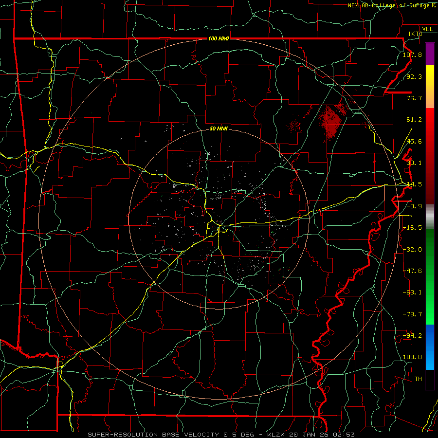The height and width of the screenshot is (438, 438).
Task: Click the 45.6 velocity scale value
Action: tap(414, 141)
